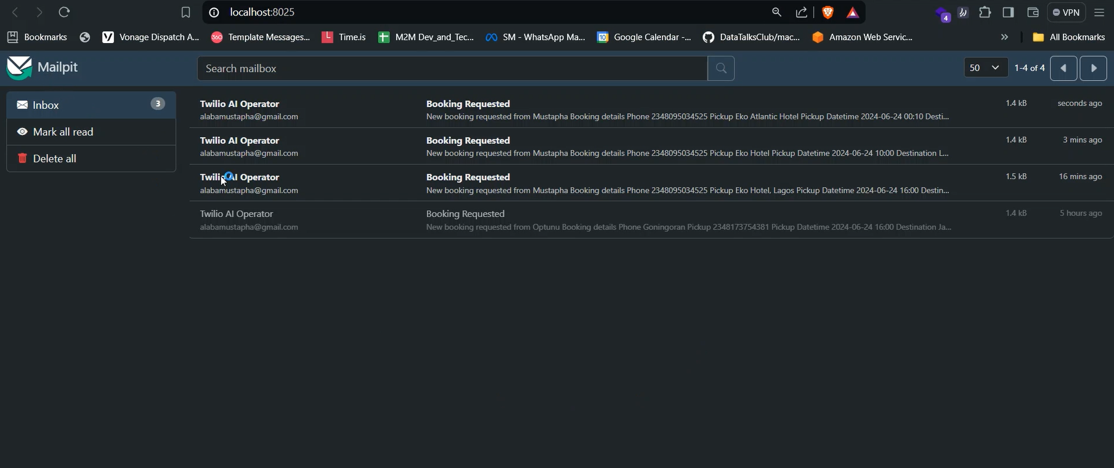Toggle the VPN button

[1066, 12]
